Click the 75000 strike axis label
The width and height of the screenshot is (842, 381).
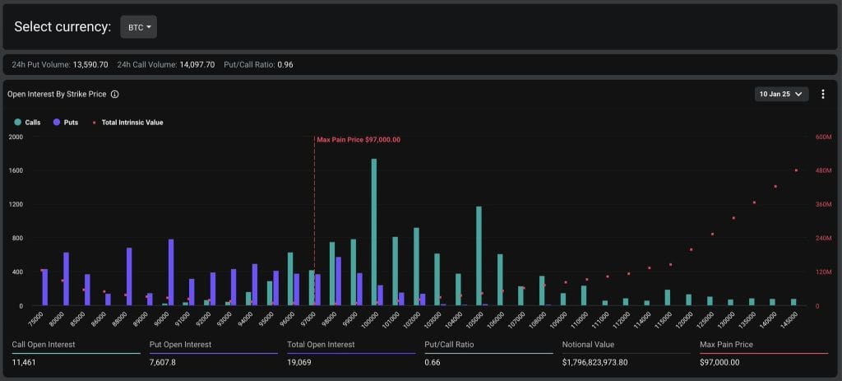[36, 318]
